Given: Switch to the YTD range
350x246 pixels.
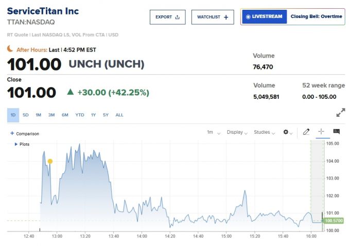Looking at the screenshot, I should point(80,115).
